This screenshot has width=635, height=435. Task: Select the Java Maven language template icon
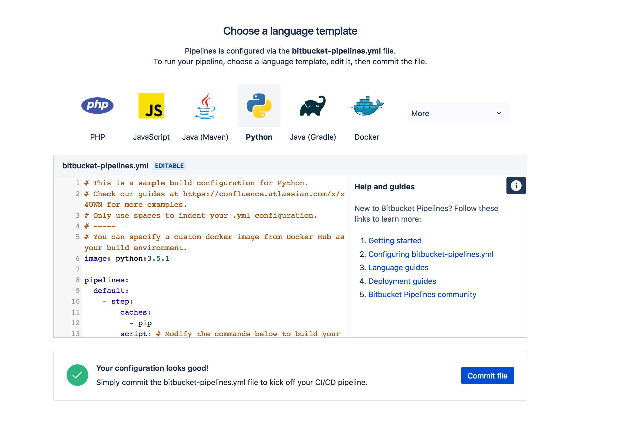(205, 106)
